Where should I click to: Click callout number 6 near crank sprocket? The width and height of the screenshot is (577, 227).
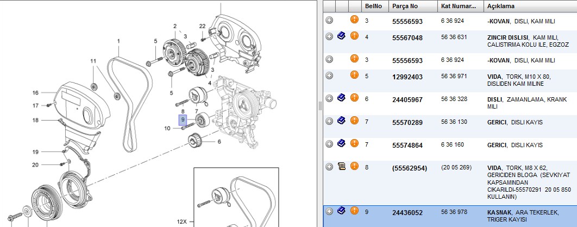pos(219,142)
